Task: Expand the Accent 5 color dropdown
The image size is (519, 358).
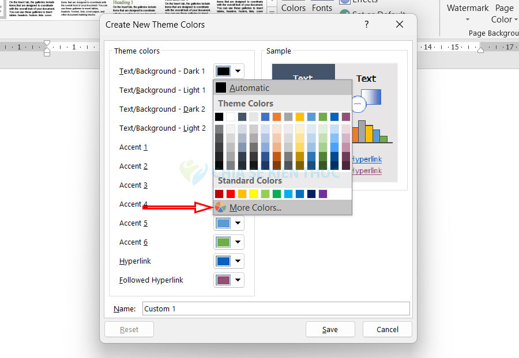Action: pyautogui.click(x=229, y=223)
